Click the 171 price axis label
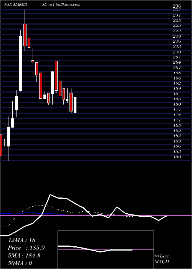This screenshot has height=269, width=192. (177, 120)
